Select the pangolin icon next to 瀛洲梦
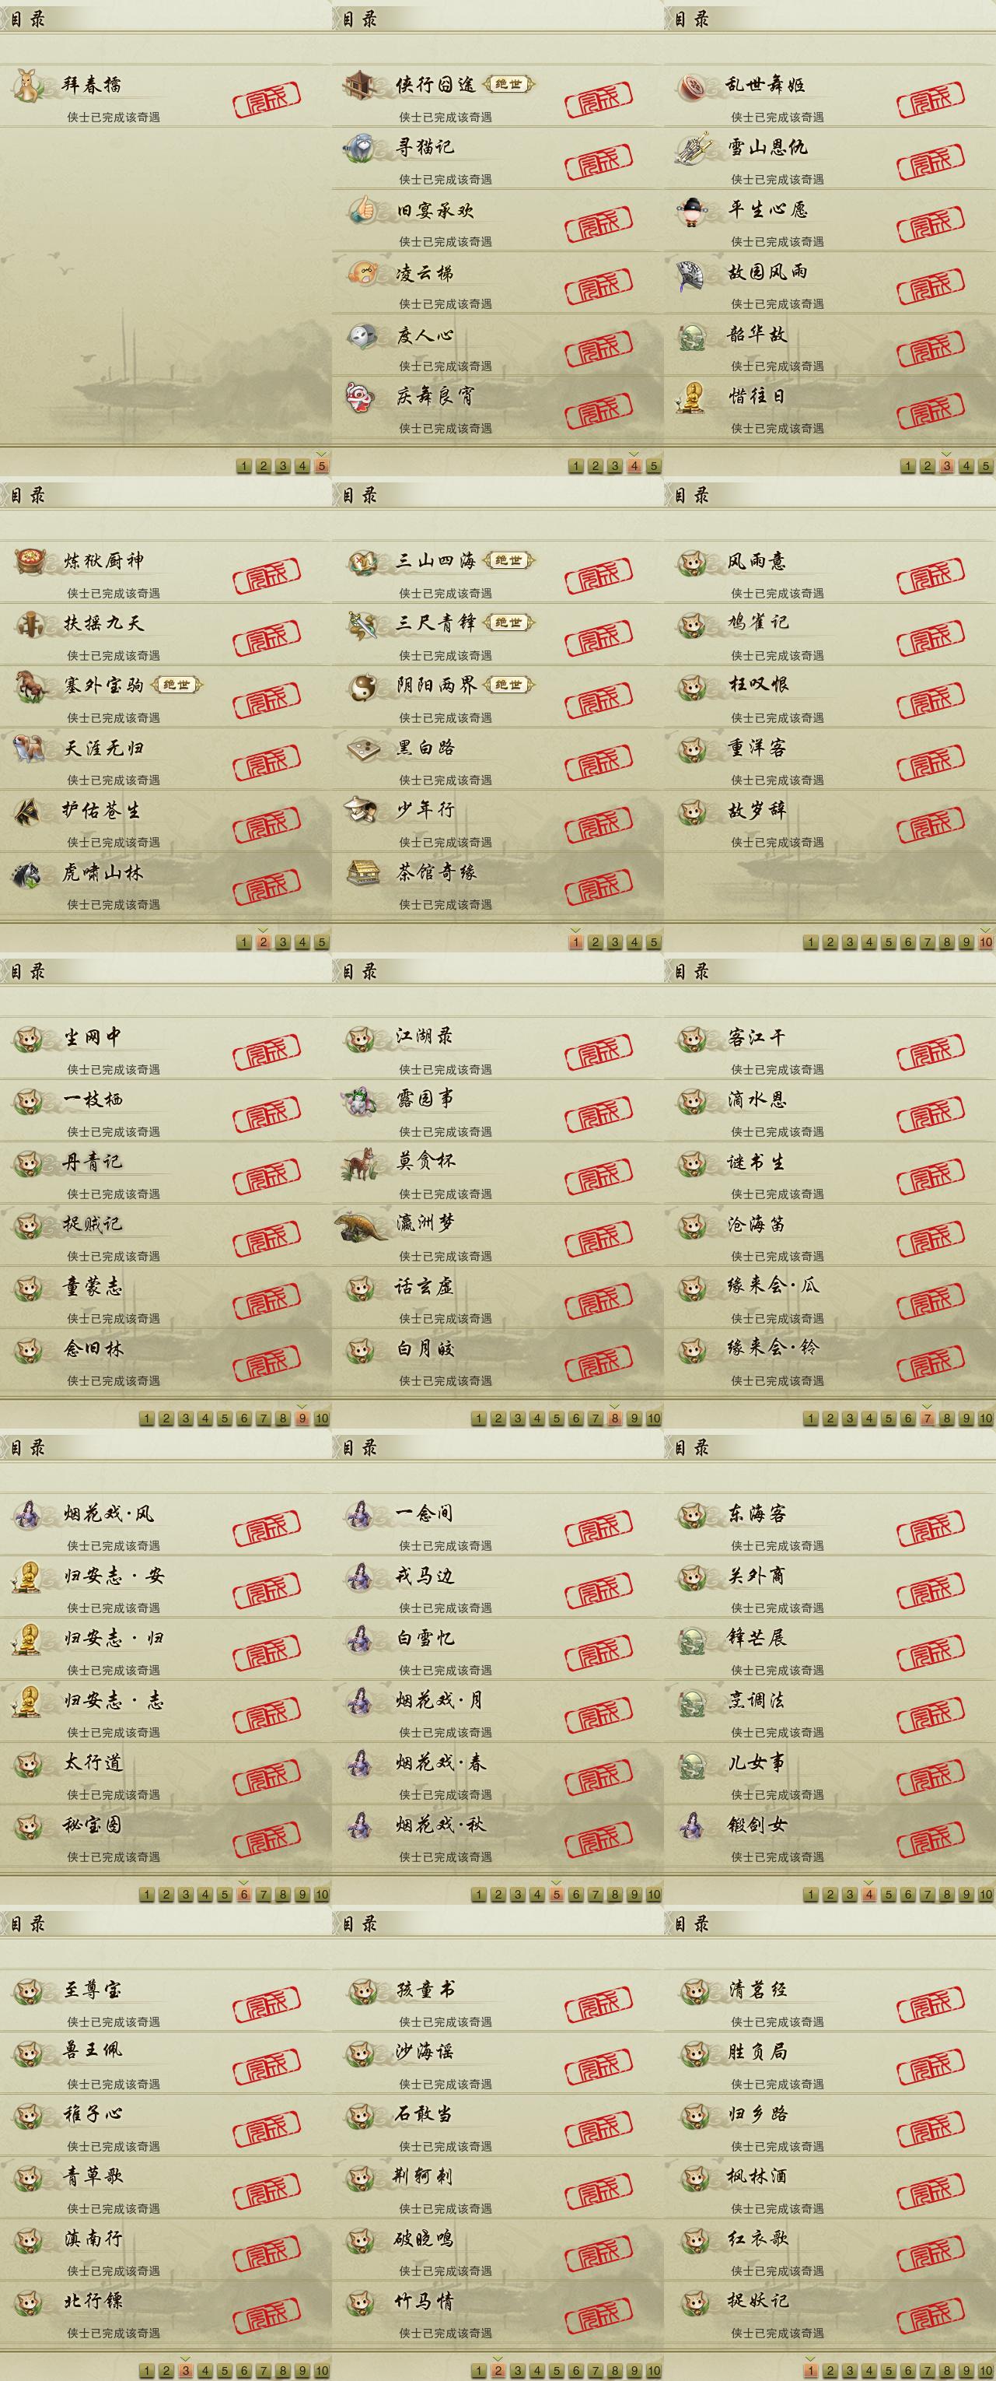This screenshot has width=996, height=2381. click(362, 1226)
